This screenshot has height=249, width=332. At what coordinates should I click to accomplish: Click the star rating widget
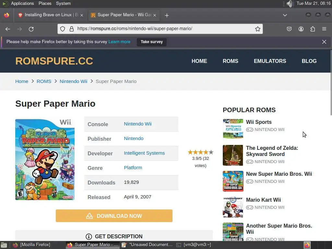200,152
